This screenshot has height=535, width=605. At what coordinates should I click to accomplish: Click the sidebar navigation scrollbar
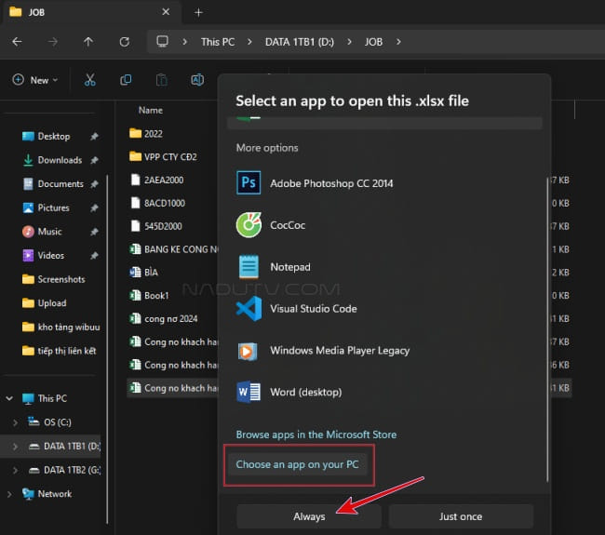107,349
